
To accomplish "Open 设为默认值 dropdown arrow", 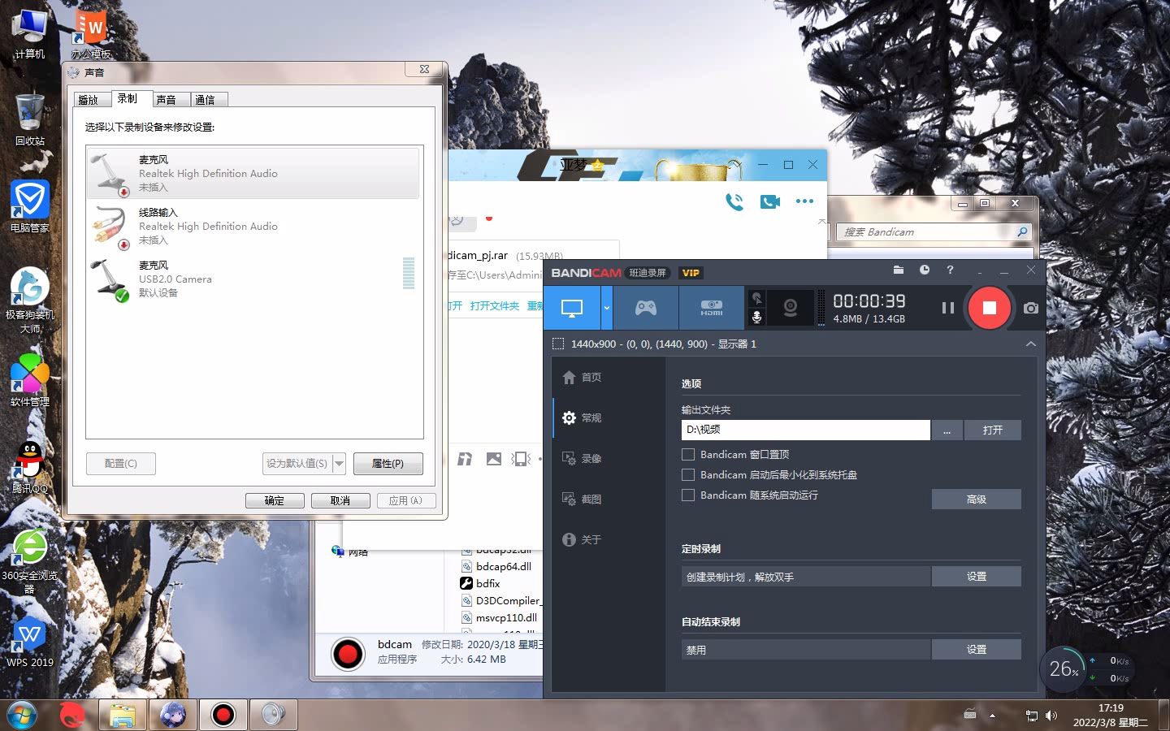I will (339, 463).
